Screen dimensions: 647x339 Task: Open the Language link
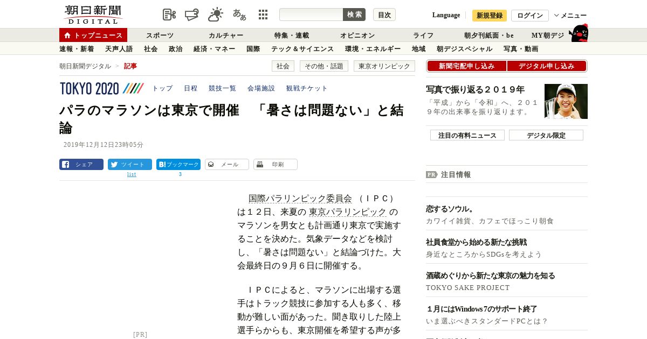pyautogui.click(x=446, y=15)
